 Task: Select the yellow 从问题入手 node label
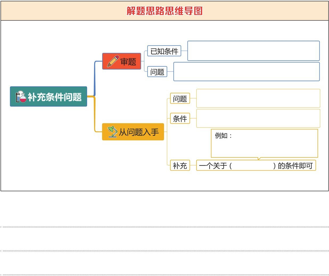click(139, 132)
